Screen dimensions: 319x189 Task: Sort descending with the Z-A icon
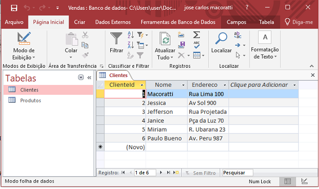[x=131, y=45]
